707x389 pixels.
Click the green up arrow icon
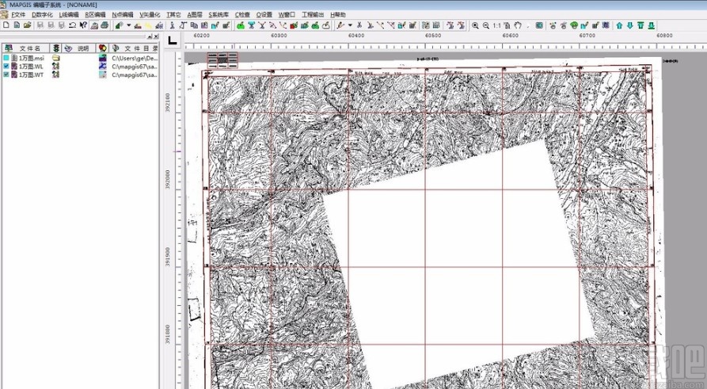(619, 25)
